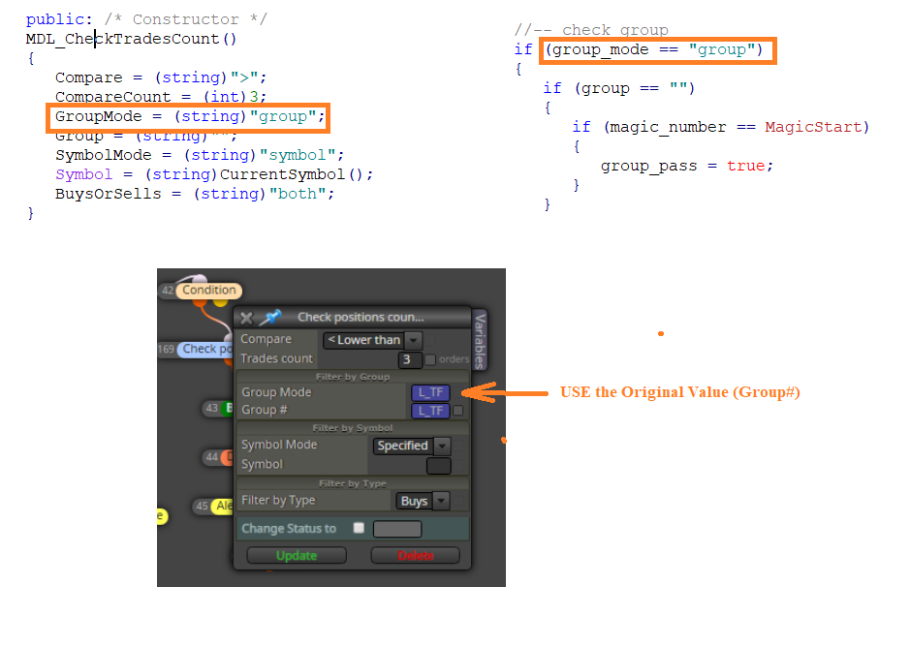The image size is (910, 648).
Task: Click the 'Group Mode' label in dialog
Action: point(276,392)
